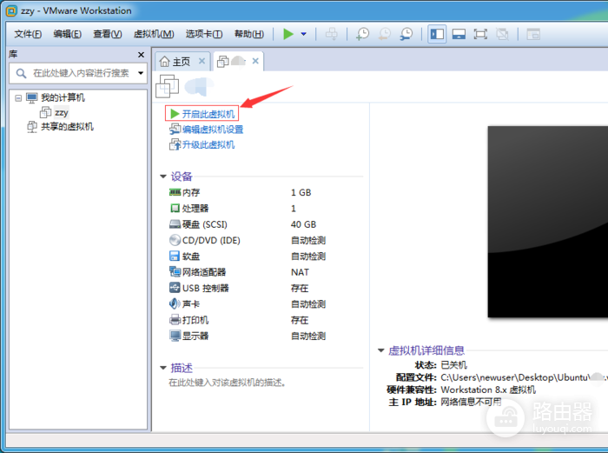Click the VM description text field
The height and width of the screenshot is (453, 608).
click(x=228, y=383)
